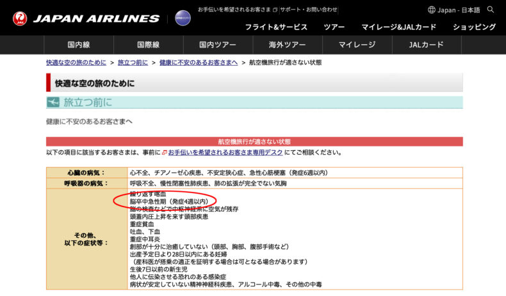This screenshot has width=506, height=296.
Task: Click the globe region icon
Action: pos(432,10)
